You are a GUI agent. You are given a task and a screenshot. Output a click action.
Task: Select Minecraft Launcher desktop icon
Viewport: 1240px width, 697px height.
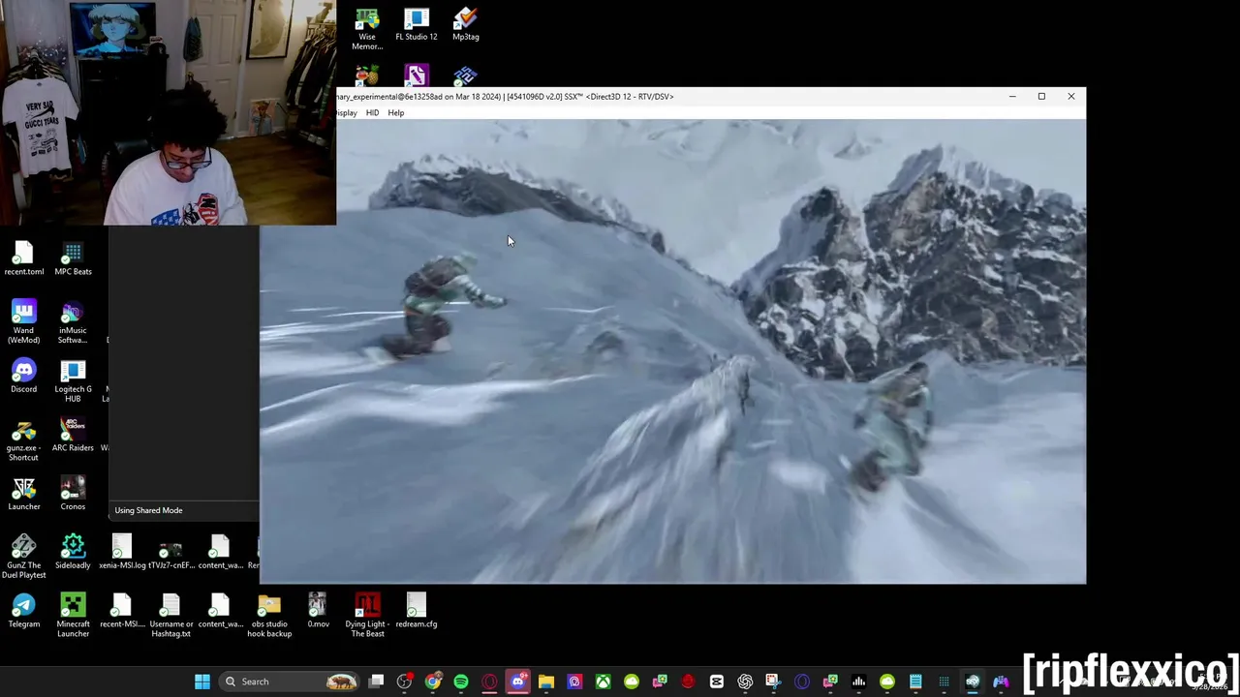73,617
